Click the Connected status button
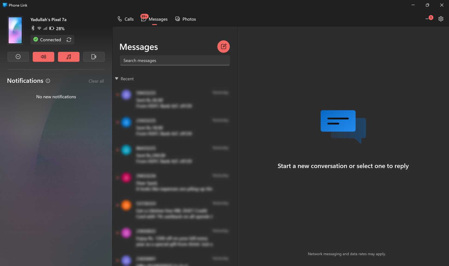 [48, 40]
